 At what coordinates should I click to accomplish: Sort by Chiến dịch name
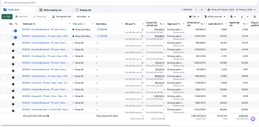click(34, 24)
